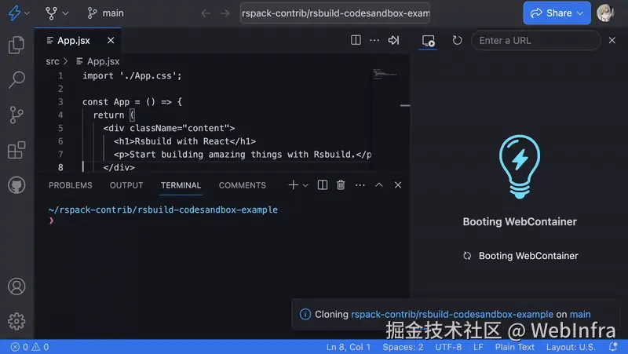628x354 pixels.
Task: Click the h1 Rsbuild with React line
Action: [184, 141]
